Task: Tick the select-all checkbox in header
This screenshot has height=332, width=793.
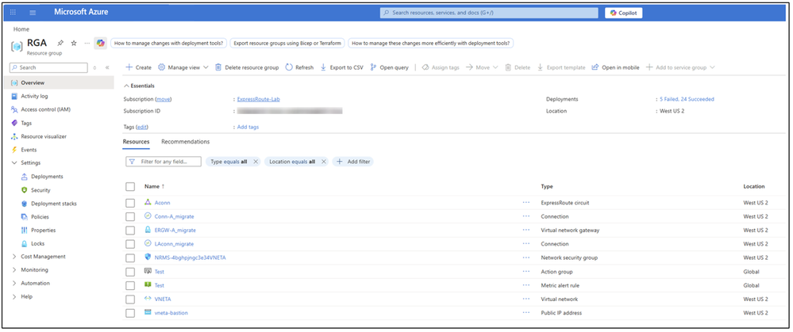Action: tap(130, 187)
